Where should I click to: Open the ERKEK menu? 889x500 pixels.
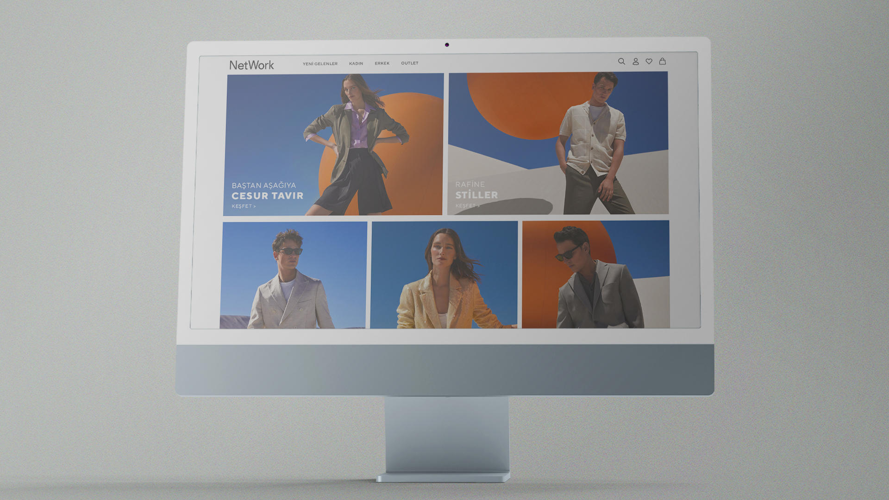pyautogui.click(x=382, y=63)
